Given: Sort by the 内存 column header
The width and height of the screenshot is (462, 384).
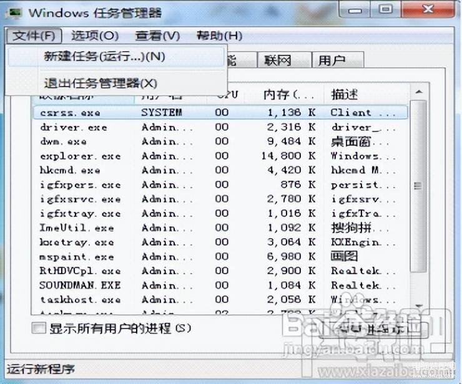Looking at the screenshot, I should point(284,95).
